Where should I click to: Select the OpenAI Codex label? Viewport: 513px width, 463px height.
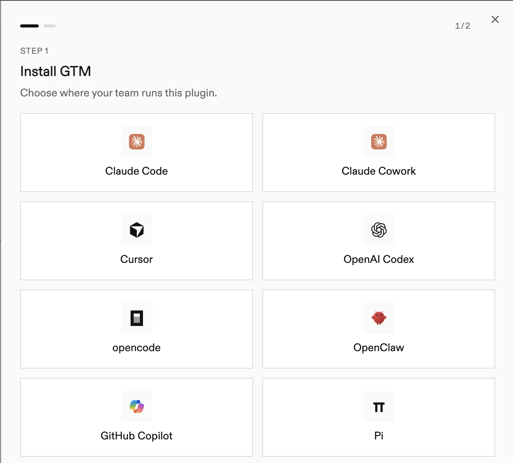(379, 259)
